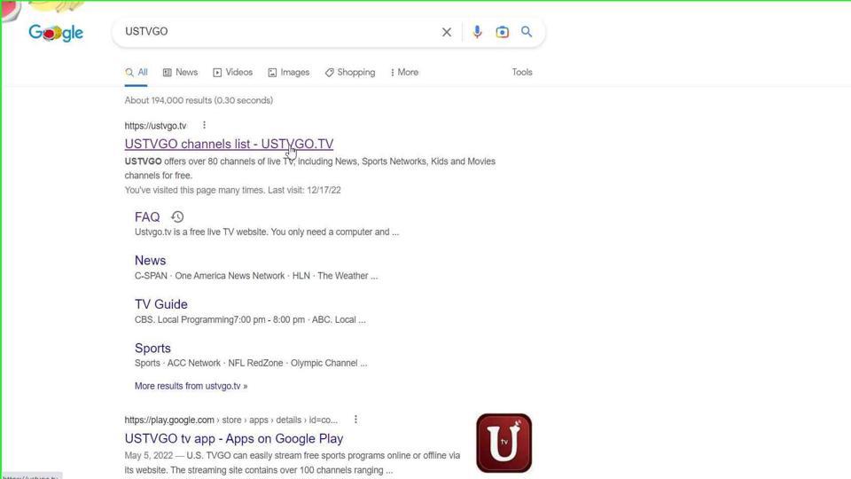Viewport: 851px width, 479px height.
Task: Click the play.google.com breadcrumb URL
Action: coord(231,420)
